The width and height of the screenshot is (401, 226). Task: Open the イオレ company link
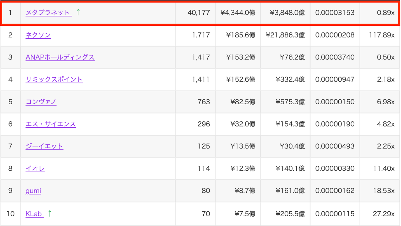tap(35, 169)
